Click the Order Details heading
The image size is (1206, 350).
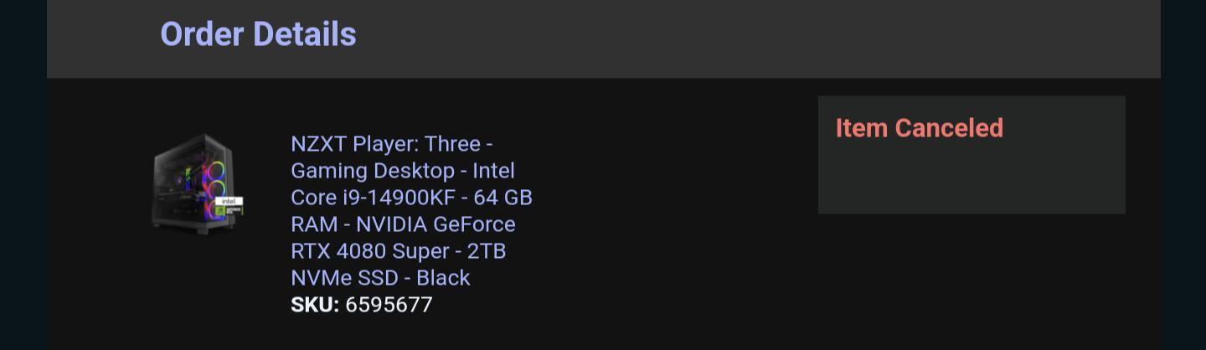[258, 34]
